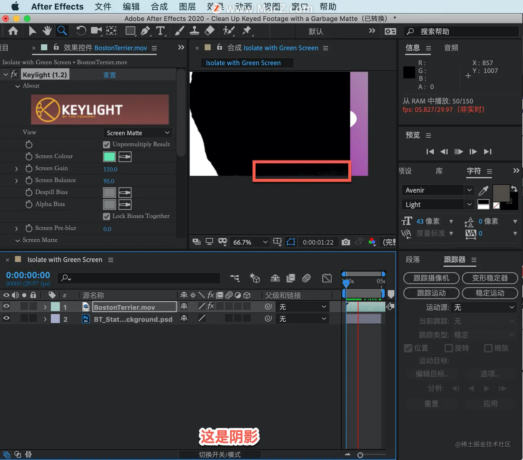Select the Pen tool
The height and width of the screenshot is (460, 523).
(145, 31)
